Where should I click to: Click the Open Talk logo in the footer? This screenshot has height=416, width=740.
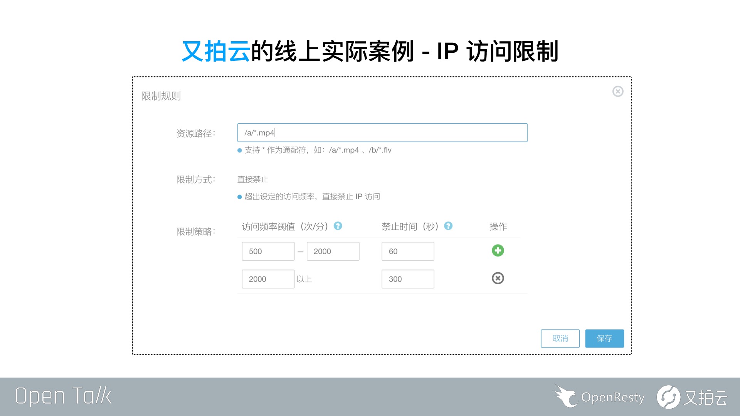(x=64, y=396)
